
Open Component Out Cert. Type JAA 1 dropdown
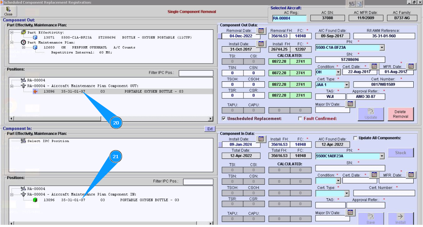[347, 85]
